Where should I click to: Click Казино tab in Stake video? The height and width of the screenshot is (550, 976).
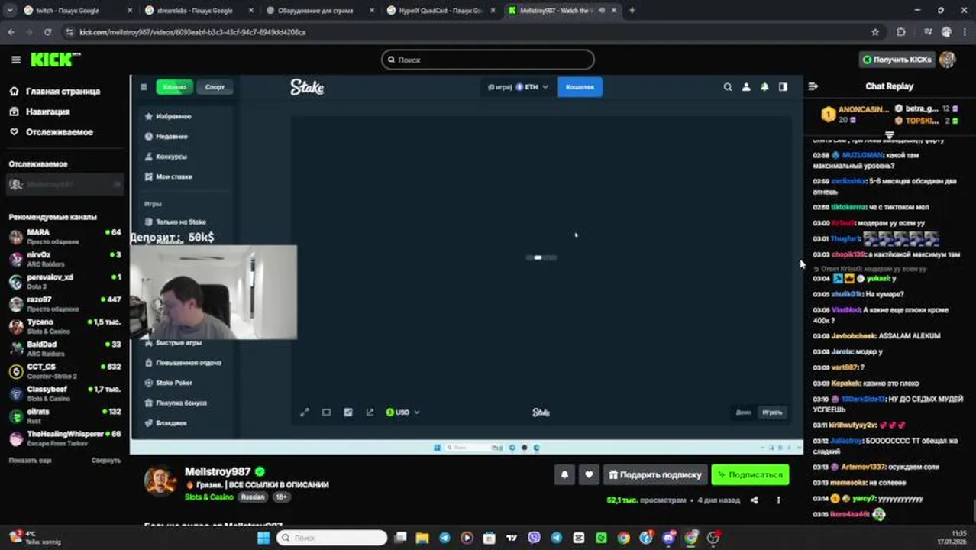coord(175,87)
